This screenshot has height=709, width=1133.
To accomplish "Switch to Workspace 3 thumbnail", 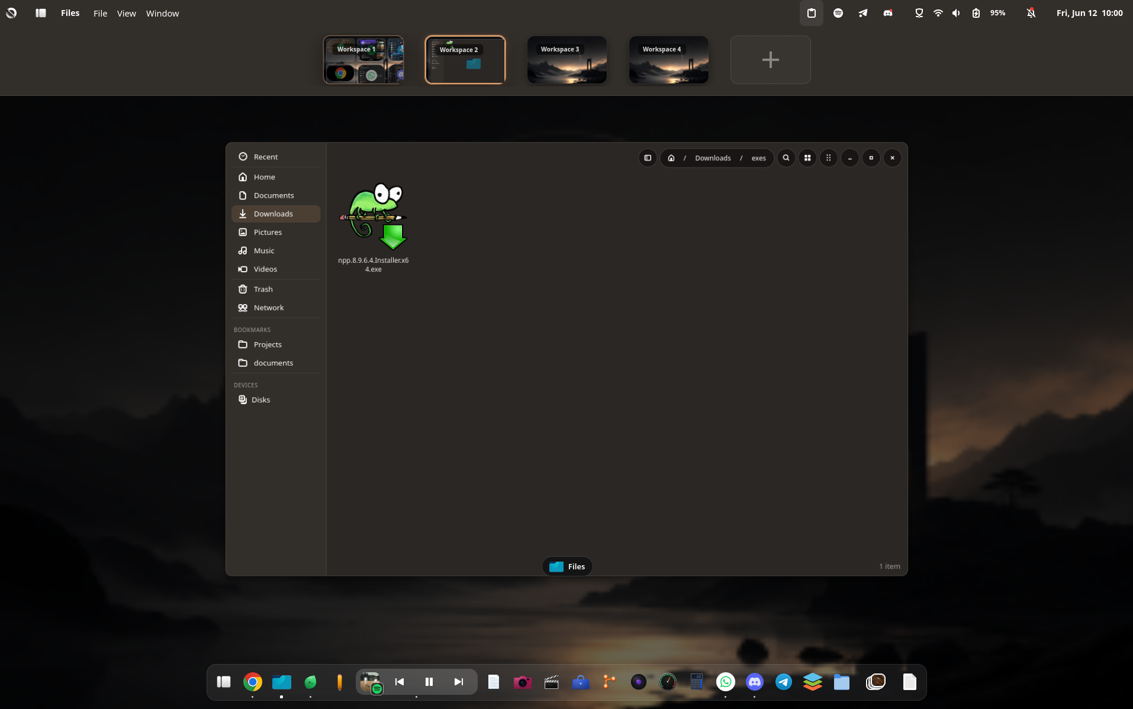I will [567, 60].
